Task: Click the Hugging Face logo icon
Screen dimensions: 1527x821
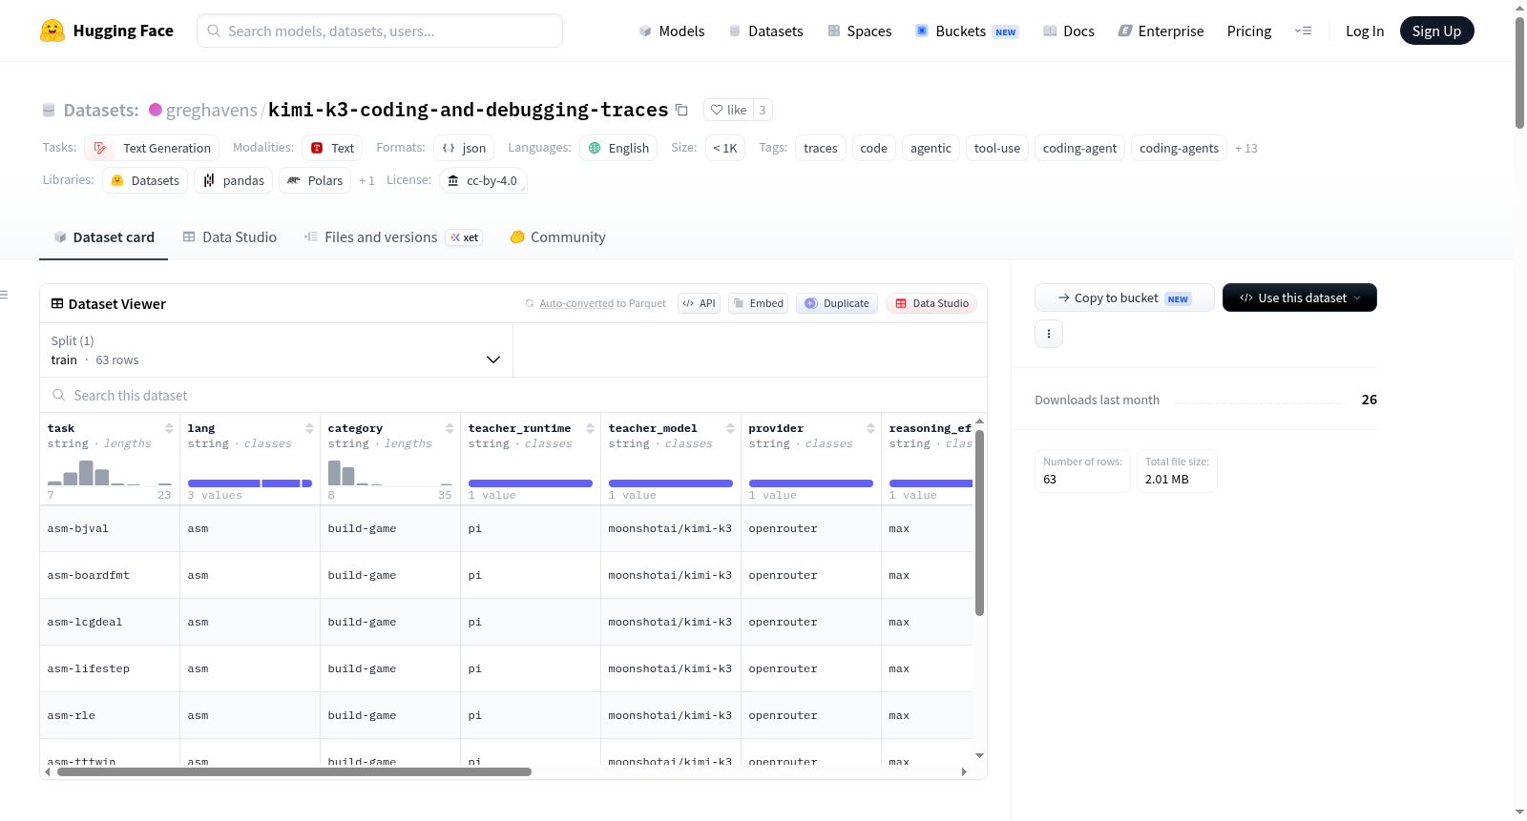Action: coord(52,31)
